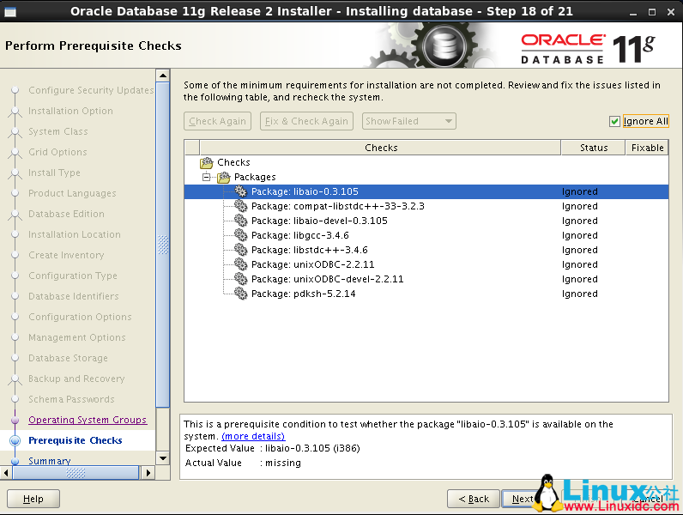683x515 pixels.
Task: Select the Database Storage step
Action: [x=68, y=358]
